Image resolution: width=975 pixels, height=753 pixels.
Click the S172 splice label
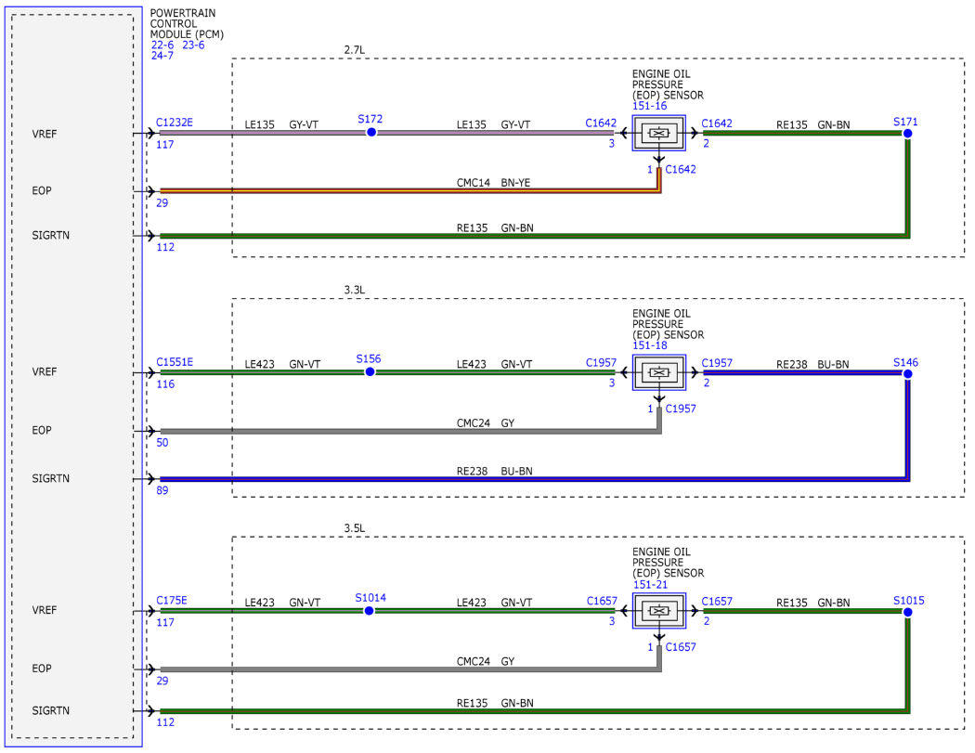(370, 119)
